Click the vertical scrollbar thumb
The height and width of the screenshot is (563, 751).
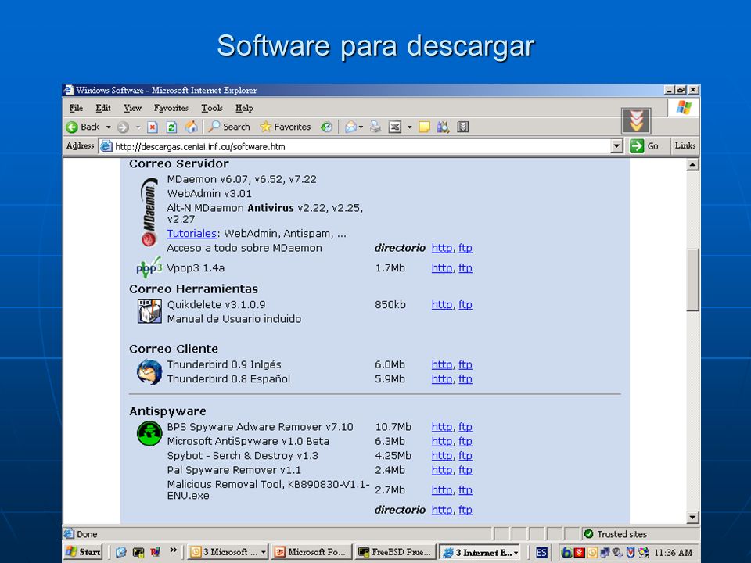(692, 280)
